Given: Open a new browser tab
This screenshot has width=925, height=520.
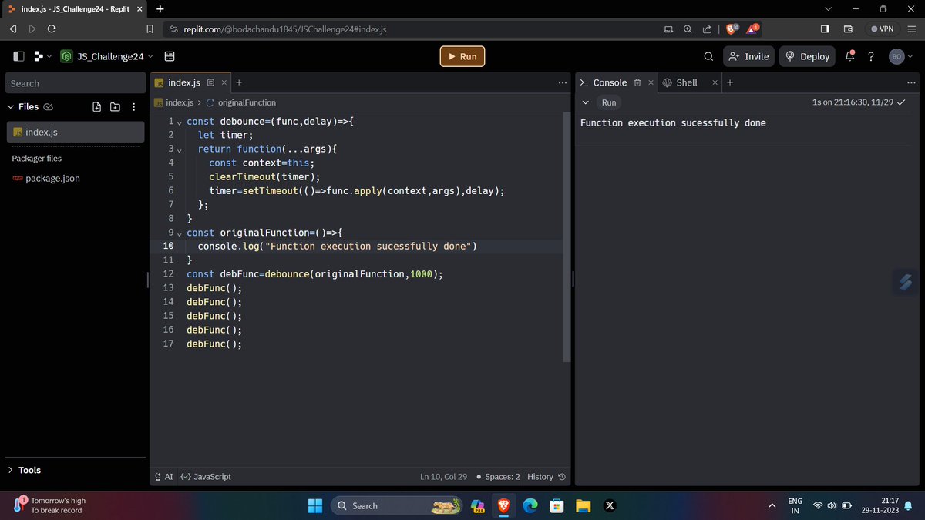Looking at the screenshot, I should tap(160, 9).
